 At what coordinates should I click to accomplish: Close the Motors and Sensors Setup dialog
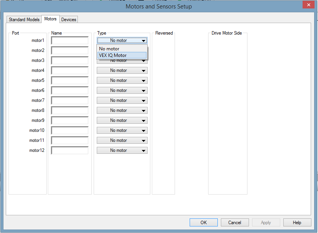308,5
